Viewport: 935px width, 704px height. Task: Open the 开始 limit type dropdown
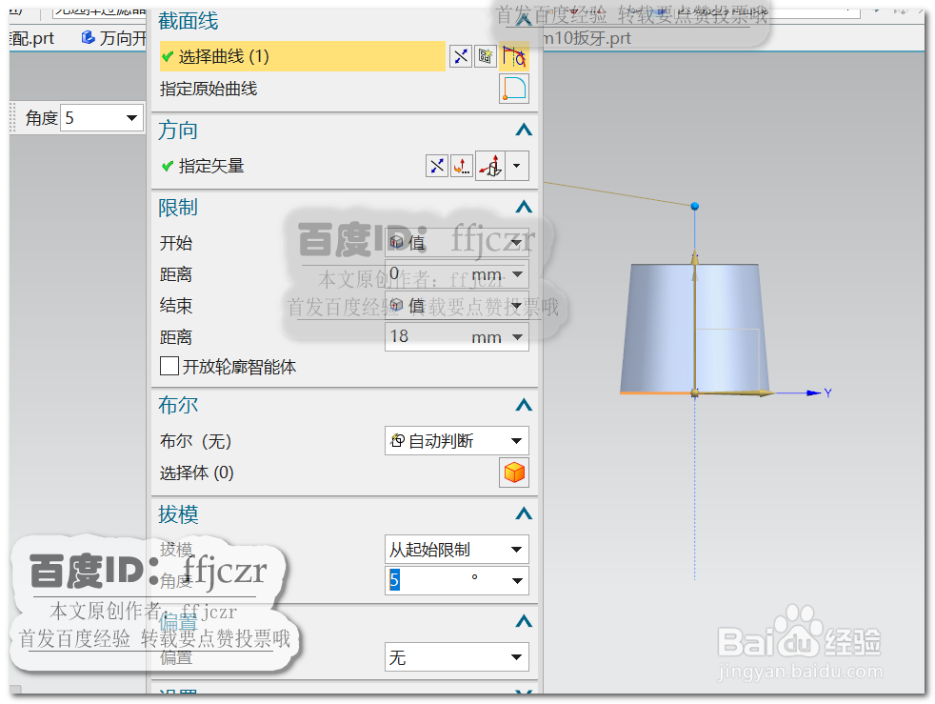[x=457, y=243]
